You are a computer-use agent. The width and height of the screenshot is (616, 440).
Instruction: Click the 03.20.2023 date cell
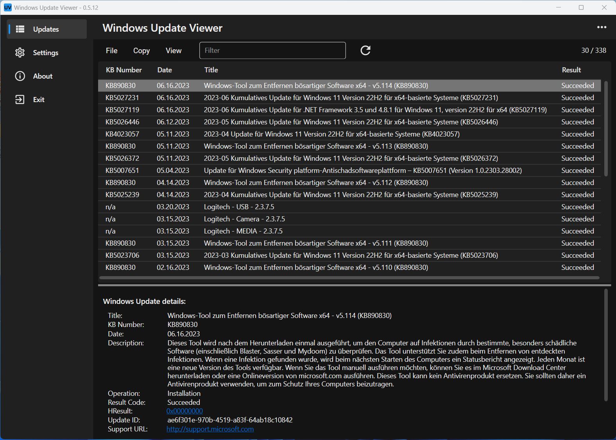pos(173,207)
